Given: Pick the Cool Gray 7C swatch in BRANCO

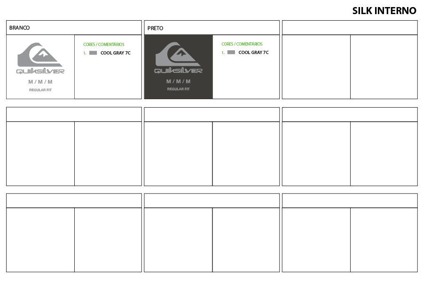Looking at the screenshot, I should [93, 53].
